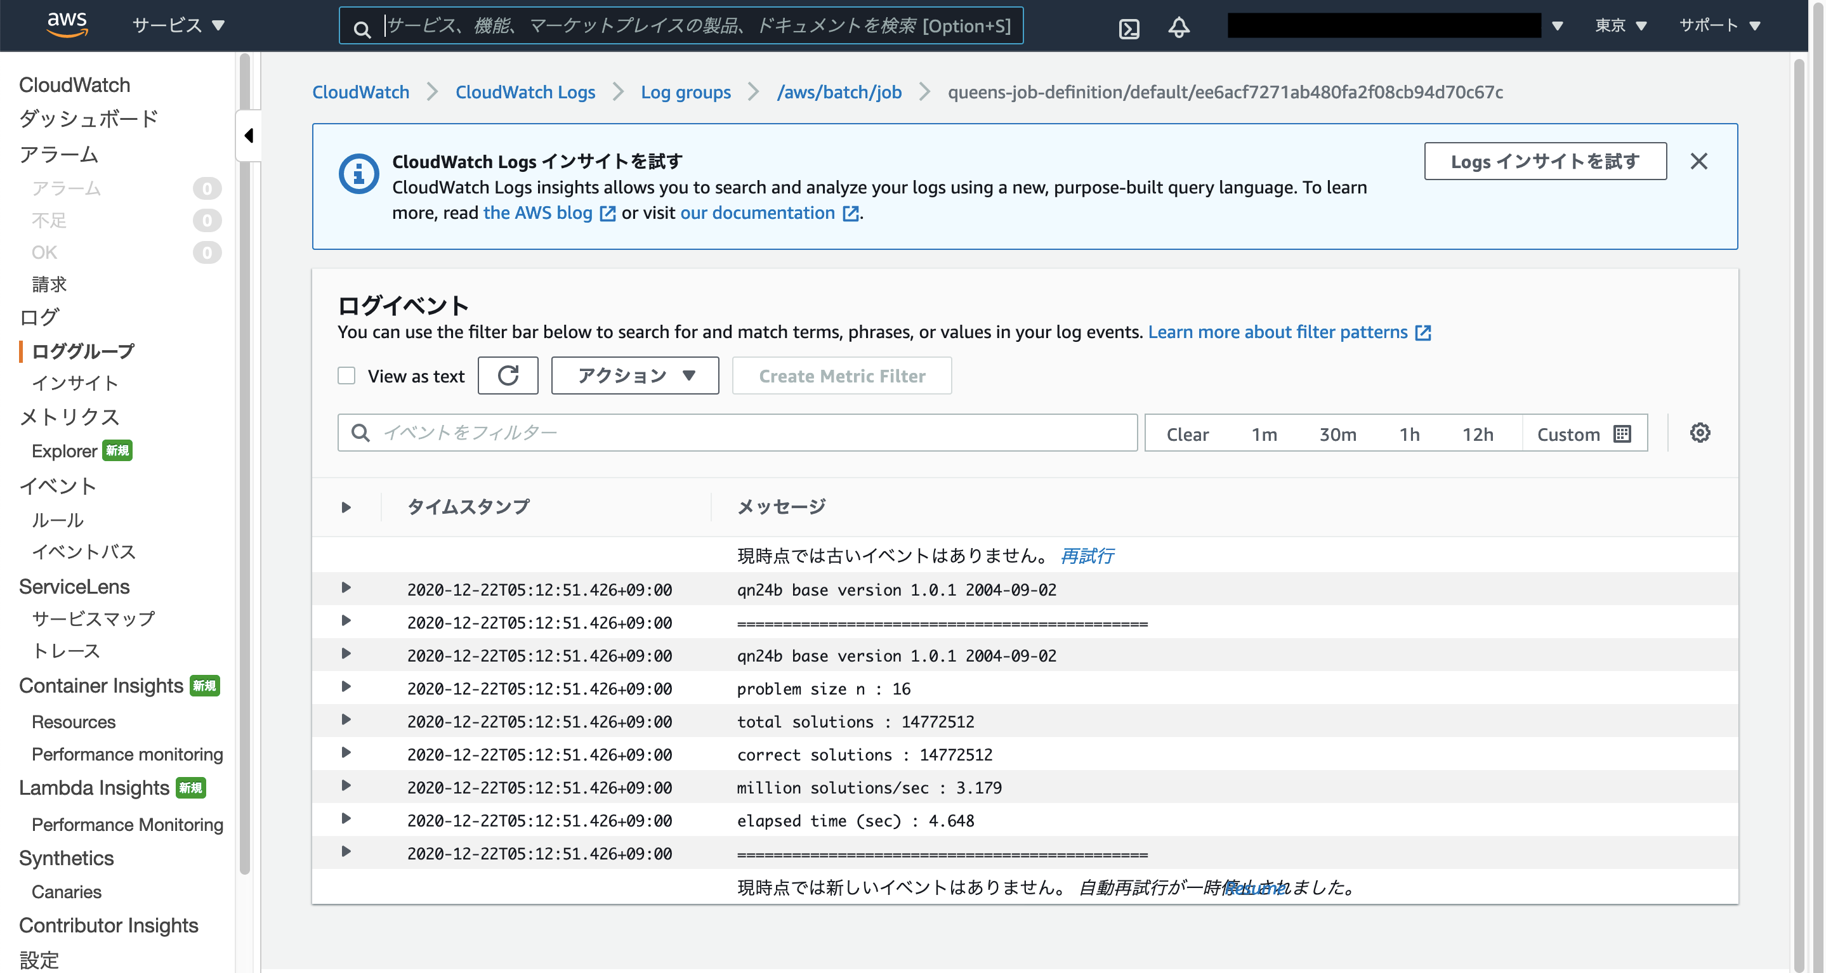Expand the first 'qn24b base version' row

coord(346,587)
